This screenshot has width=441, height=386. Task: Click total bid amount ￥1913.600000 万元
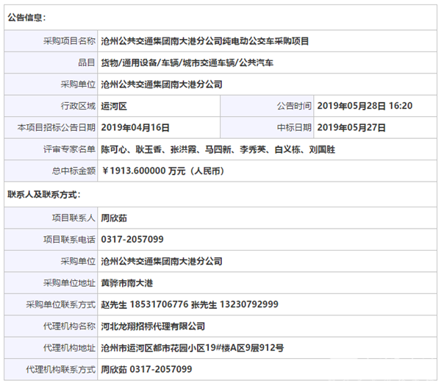pyautogui.click(x=162, y=171)
